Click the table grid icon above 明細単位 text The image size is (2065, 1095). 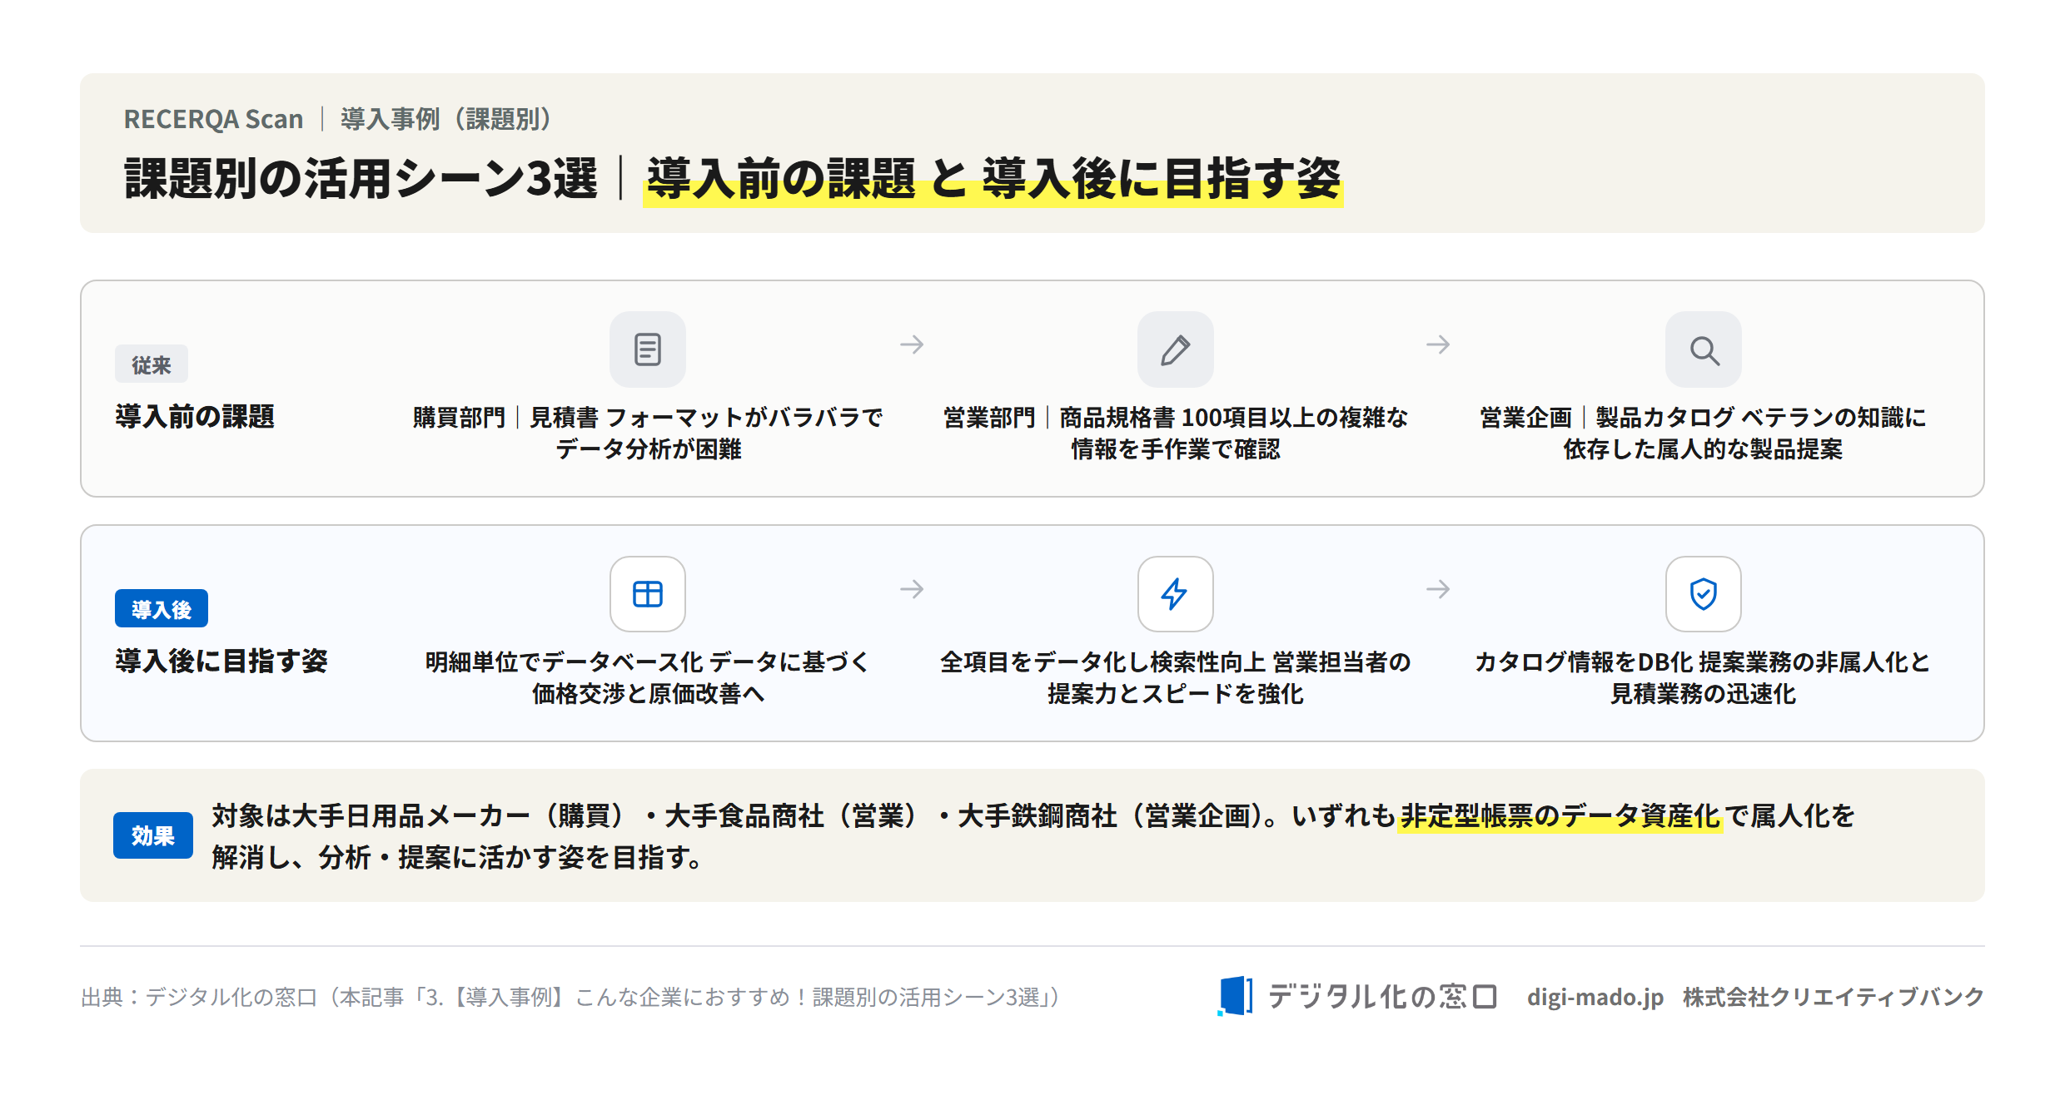click(x=648, y=594)
